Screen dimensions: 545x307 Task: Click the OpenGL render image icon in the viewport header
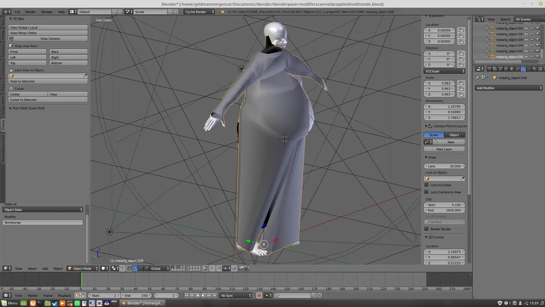241,268
